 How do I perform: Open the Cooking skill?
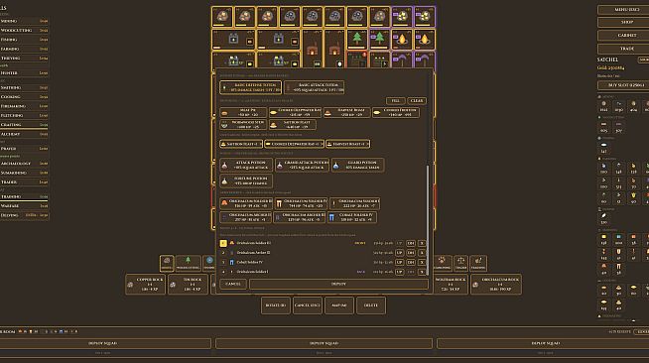(x=24, y=97)
